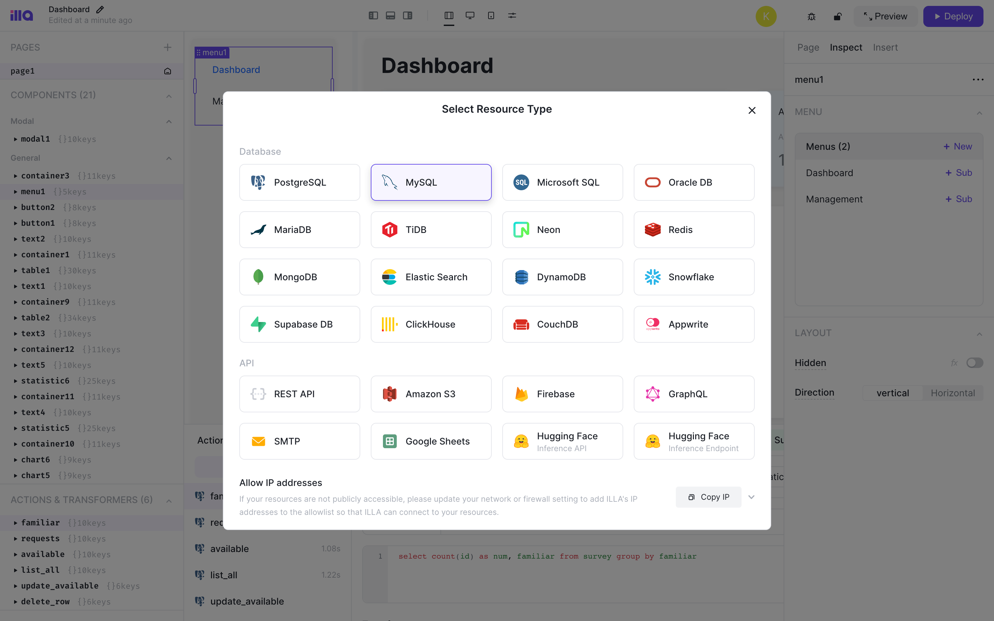
Task: Expand the modal1 tree item
Action: [x=15, y=139]
